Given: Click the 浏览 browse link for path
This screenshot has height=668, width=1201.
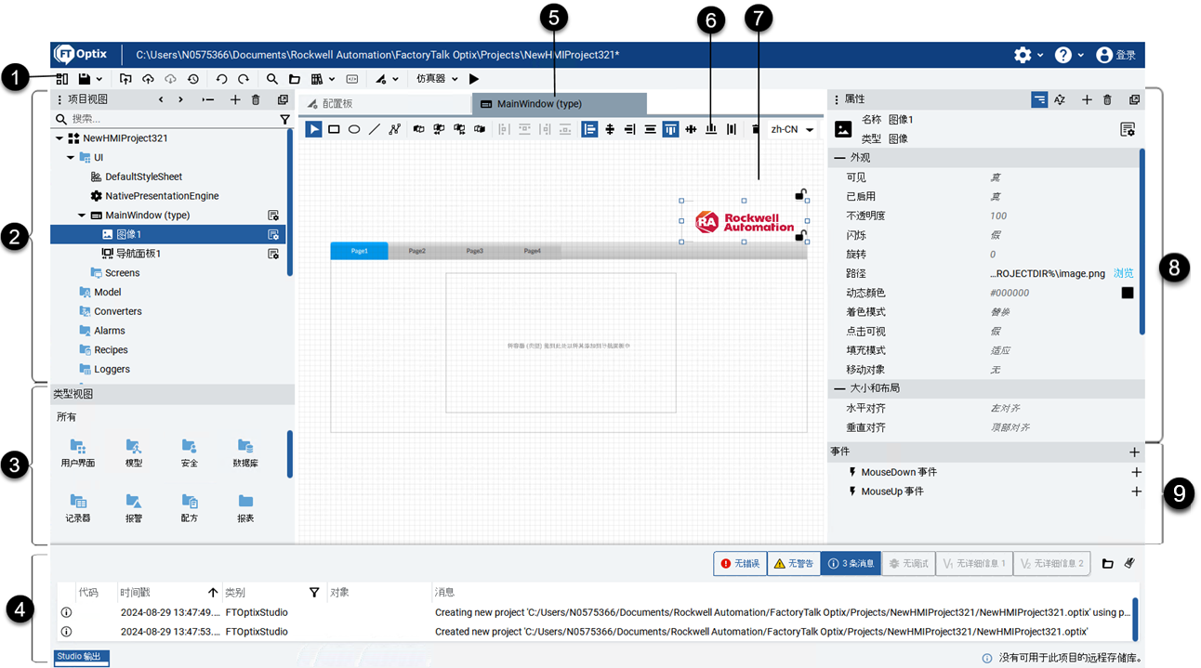Looking at the screenshot, I should tap(1123, 274).
